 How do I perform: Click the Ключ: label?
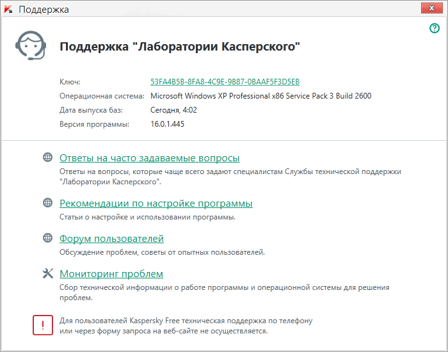(x=70, y=82)
